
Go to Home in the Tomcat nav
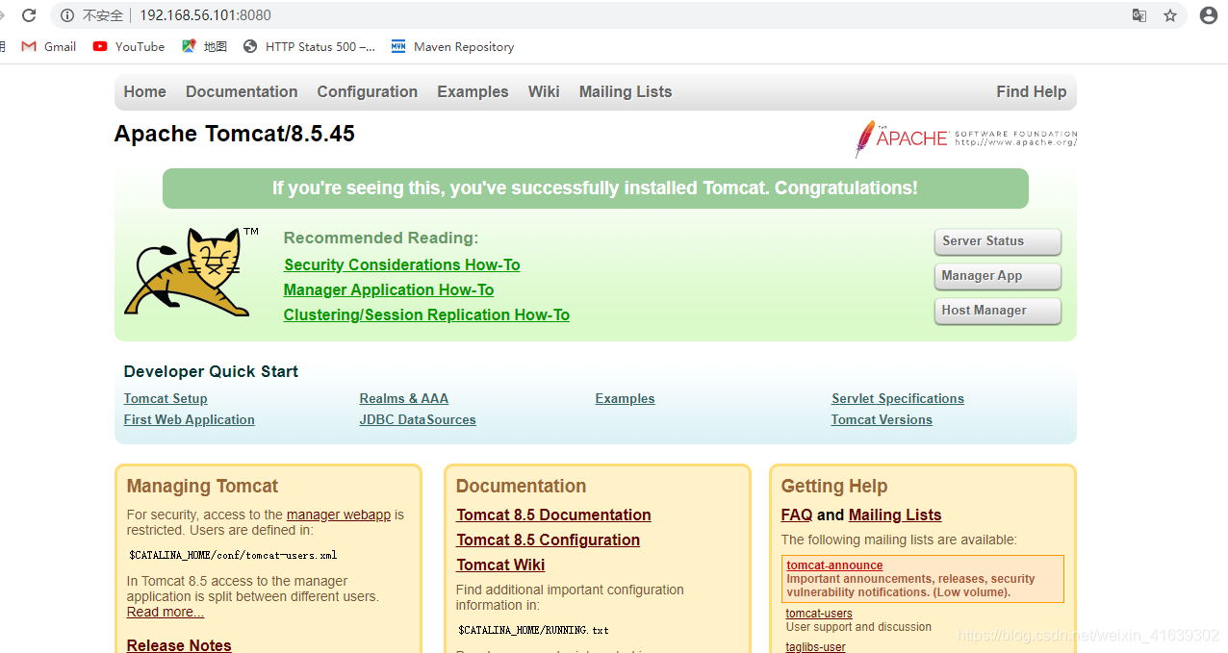point(144,92)
